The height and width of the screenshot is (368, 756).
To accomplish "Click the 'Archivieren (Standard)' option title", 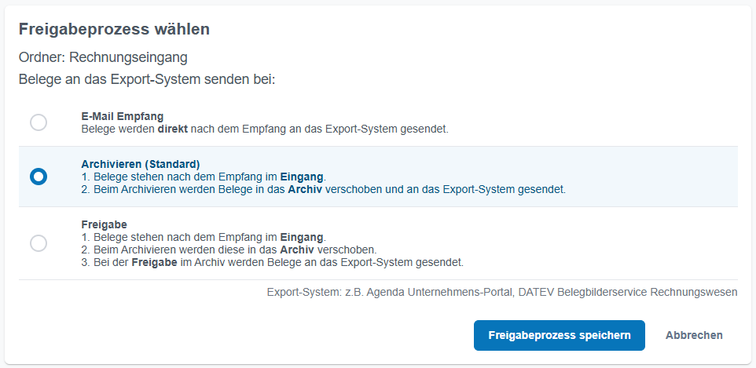I will coord(141,164).
